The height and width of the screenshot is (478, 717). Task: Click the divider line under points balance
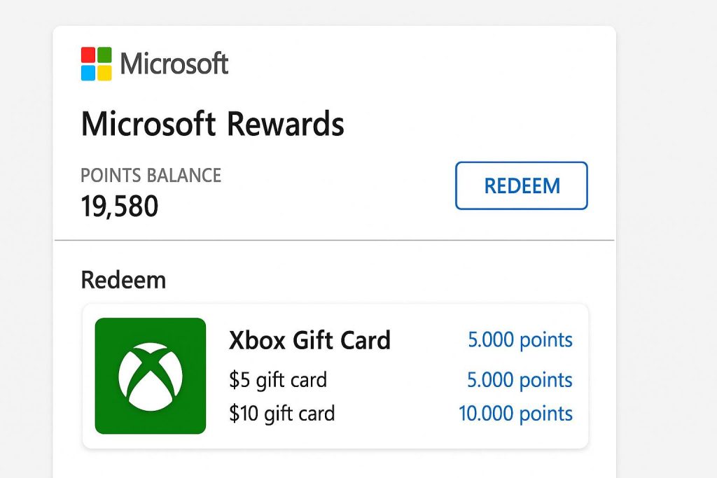click(x=335, y=241)
